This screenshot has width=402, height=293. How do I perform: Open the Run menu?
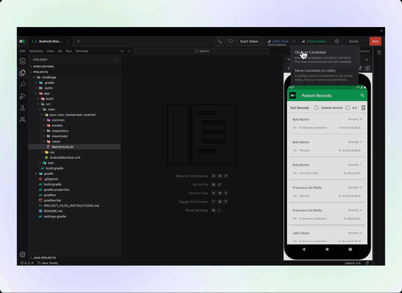[x=69, y=51]
